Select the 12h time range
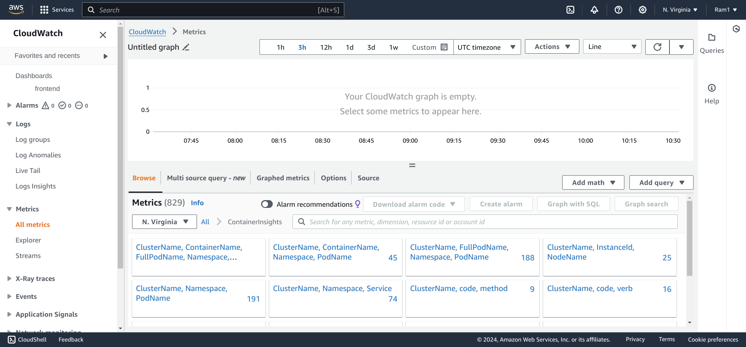The image size is (746, 347). (326, 47)
